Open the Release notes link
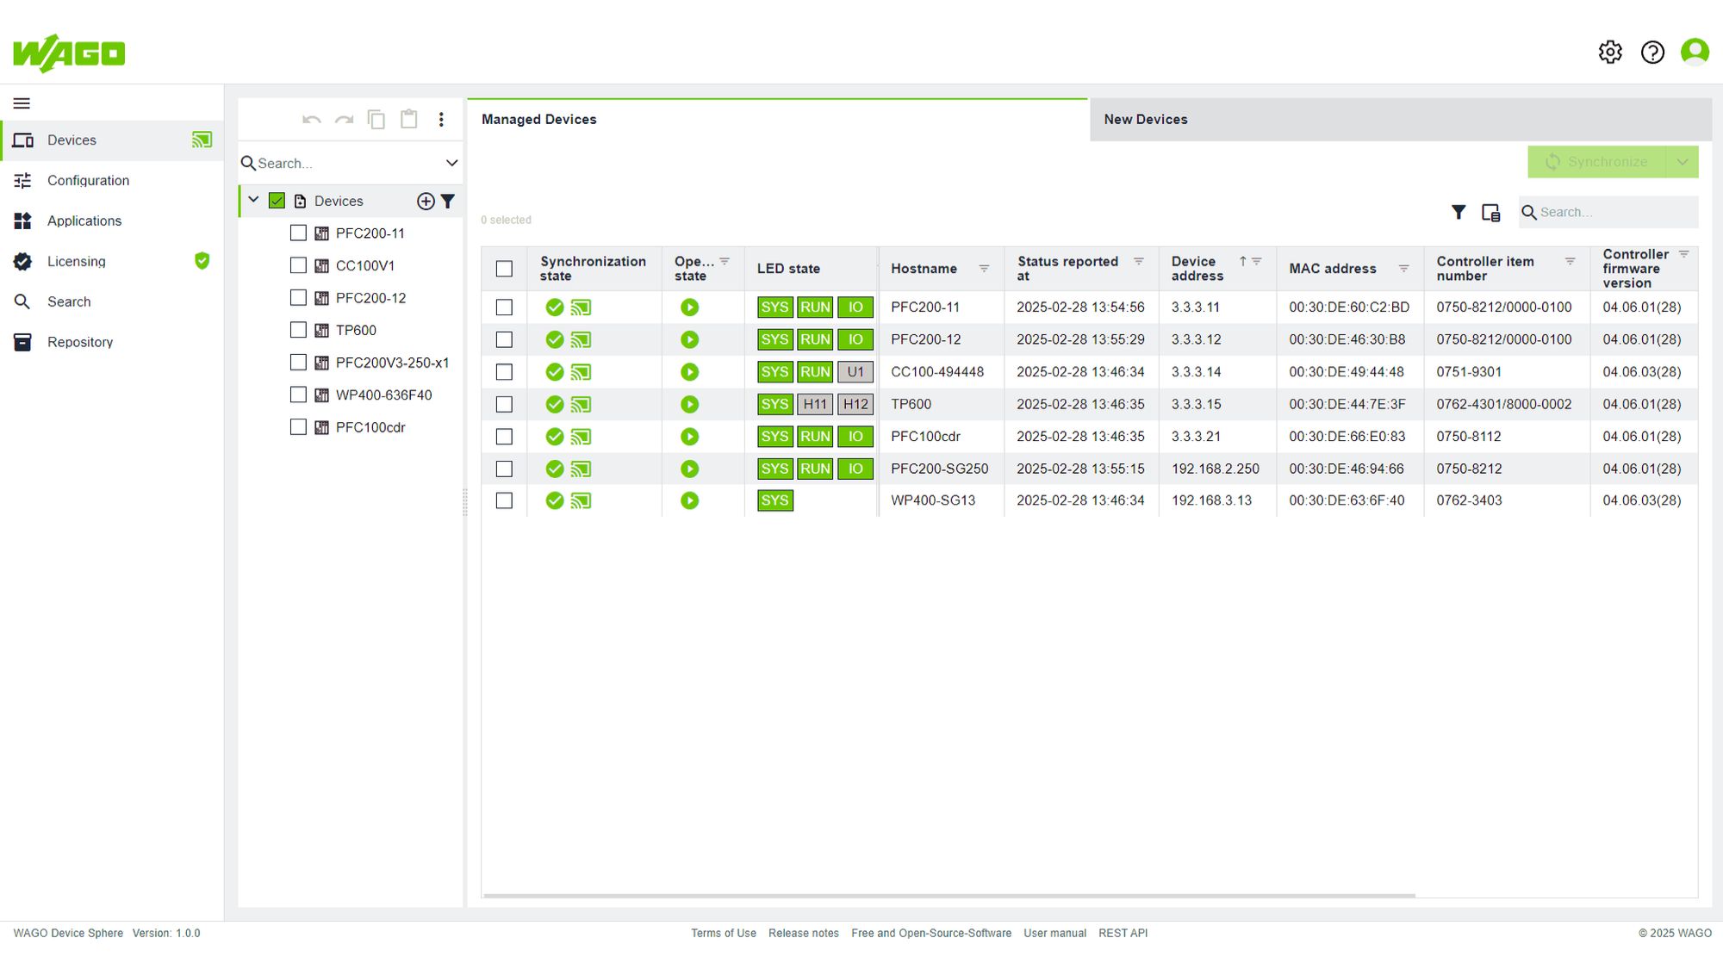The height and width of the screenshot is (969, 1723). [804, 934]
